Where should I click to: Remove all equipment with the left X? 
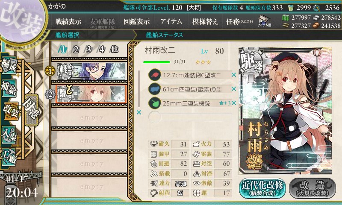click(x=139, y=112)
